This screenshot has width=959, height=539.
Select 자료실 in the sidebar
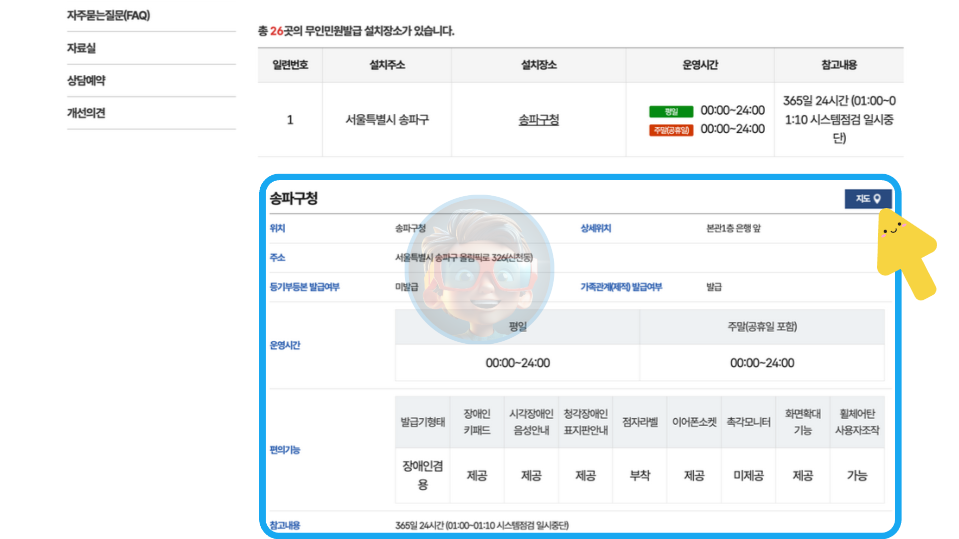[81, 48]
